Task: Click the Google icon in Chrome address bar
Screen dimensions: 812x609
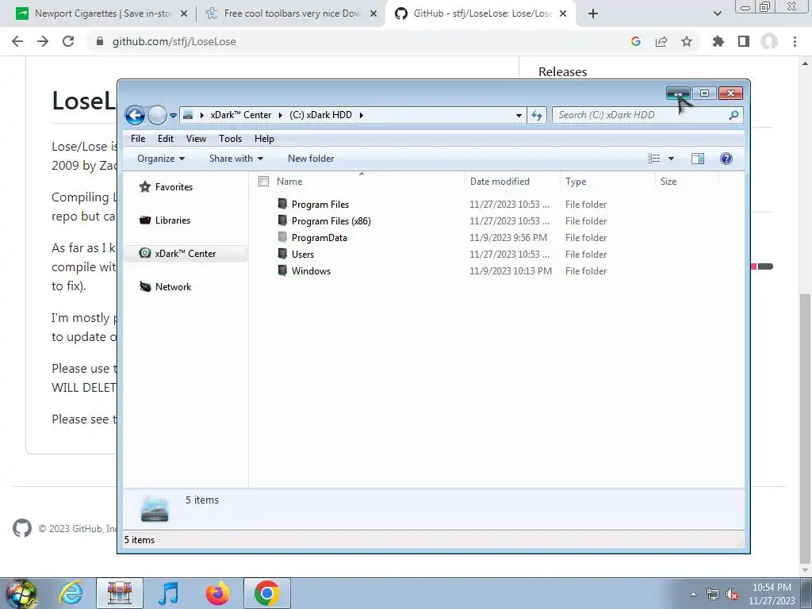Action: [636, 41]
